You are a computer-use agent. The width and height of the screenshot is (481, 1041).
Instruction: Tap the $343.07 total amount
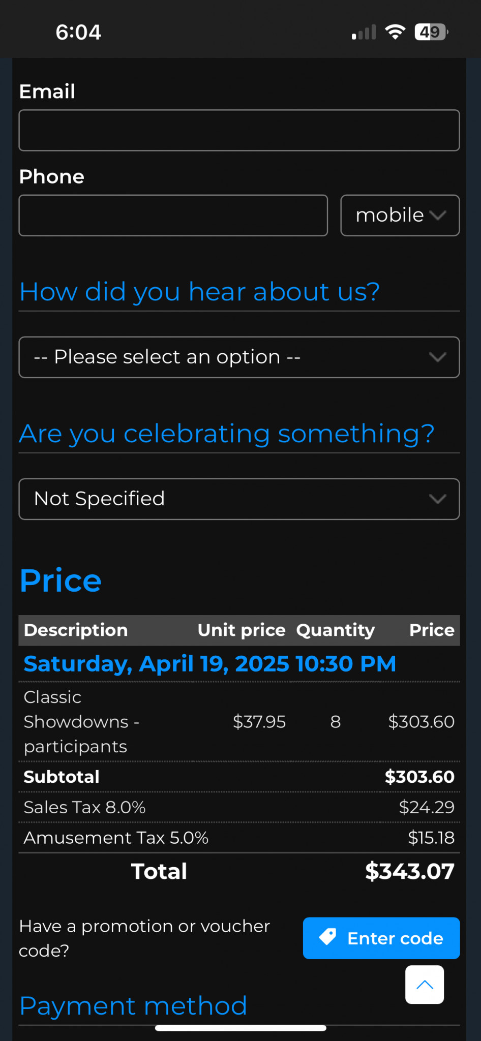click(409, 871)
